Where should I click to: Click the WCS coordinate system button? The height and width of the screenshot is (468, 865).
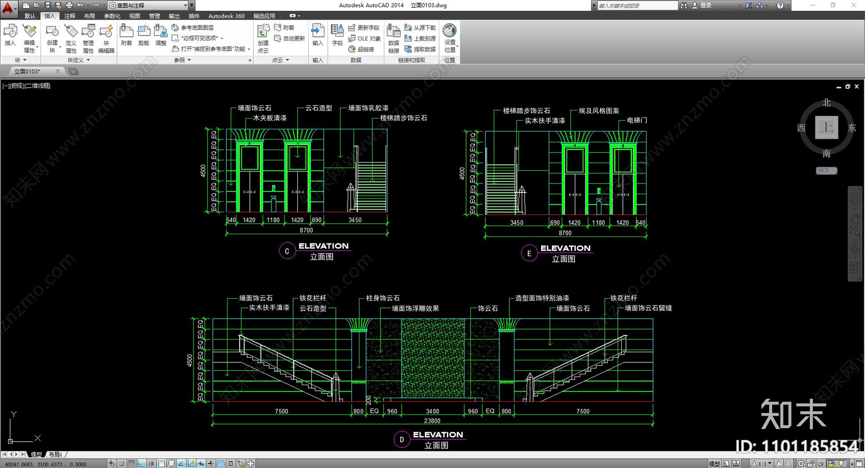(x=826, y=170)
